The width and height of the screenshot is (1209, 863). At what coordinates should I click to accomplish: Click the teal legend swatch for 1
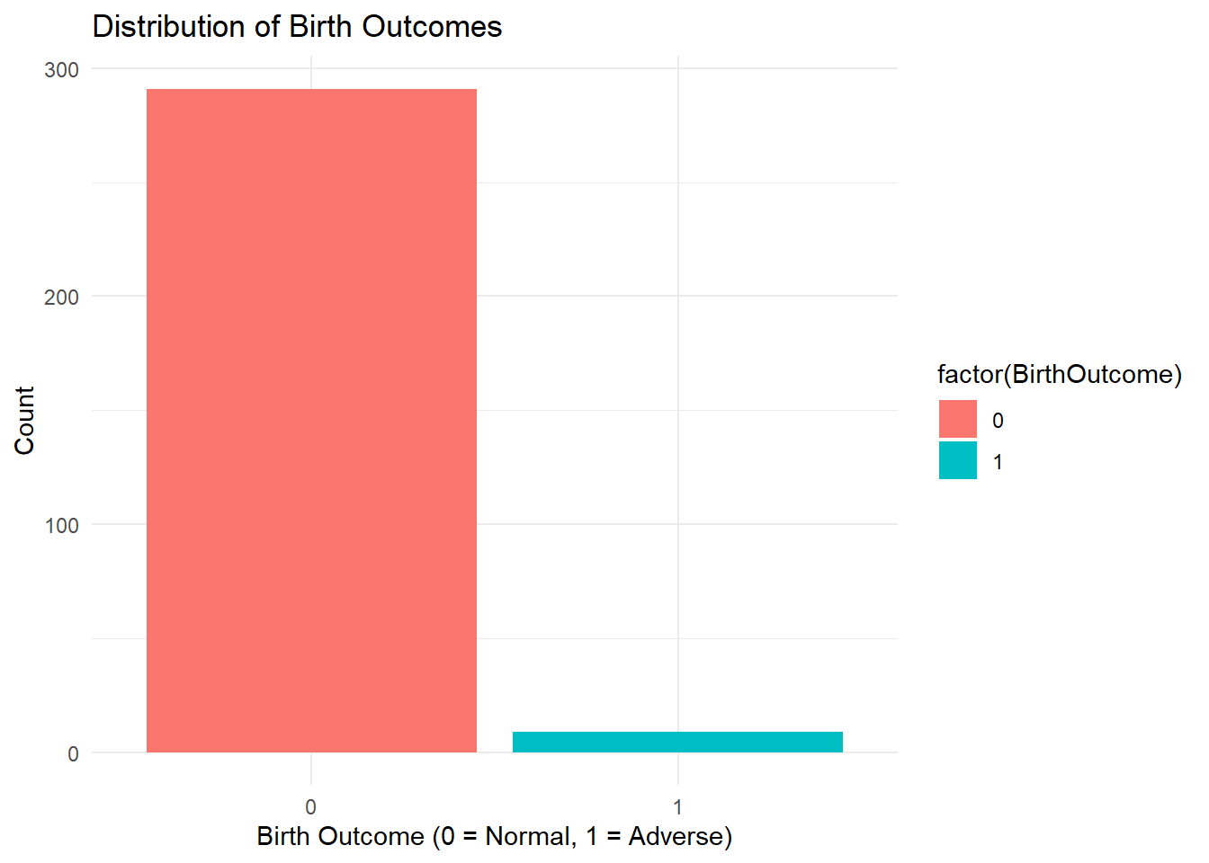coord(957,460)
